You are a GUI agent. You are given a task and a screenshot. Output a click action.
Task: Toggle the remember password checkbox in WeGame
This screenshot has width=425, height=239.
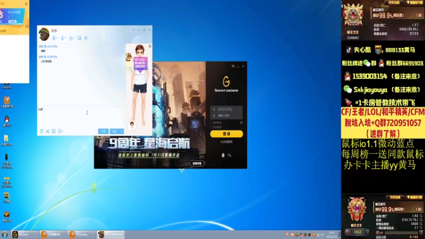(x=211, y=123)
